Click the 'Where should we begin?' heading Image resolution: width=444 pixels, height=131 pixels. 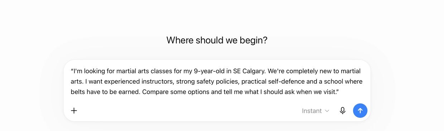coord(217,40)
